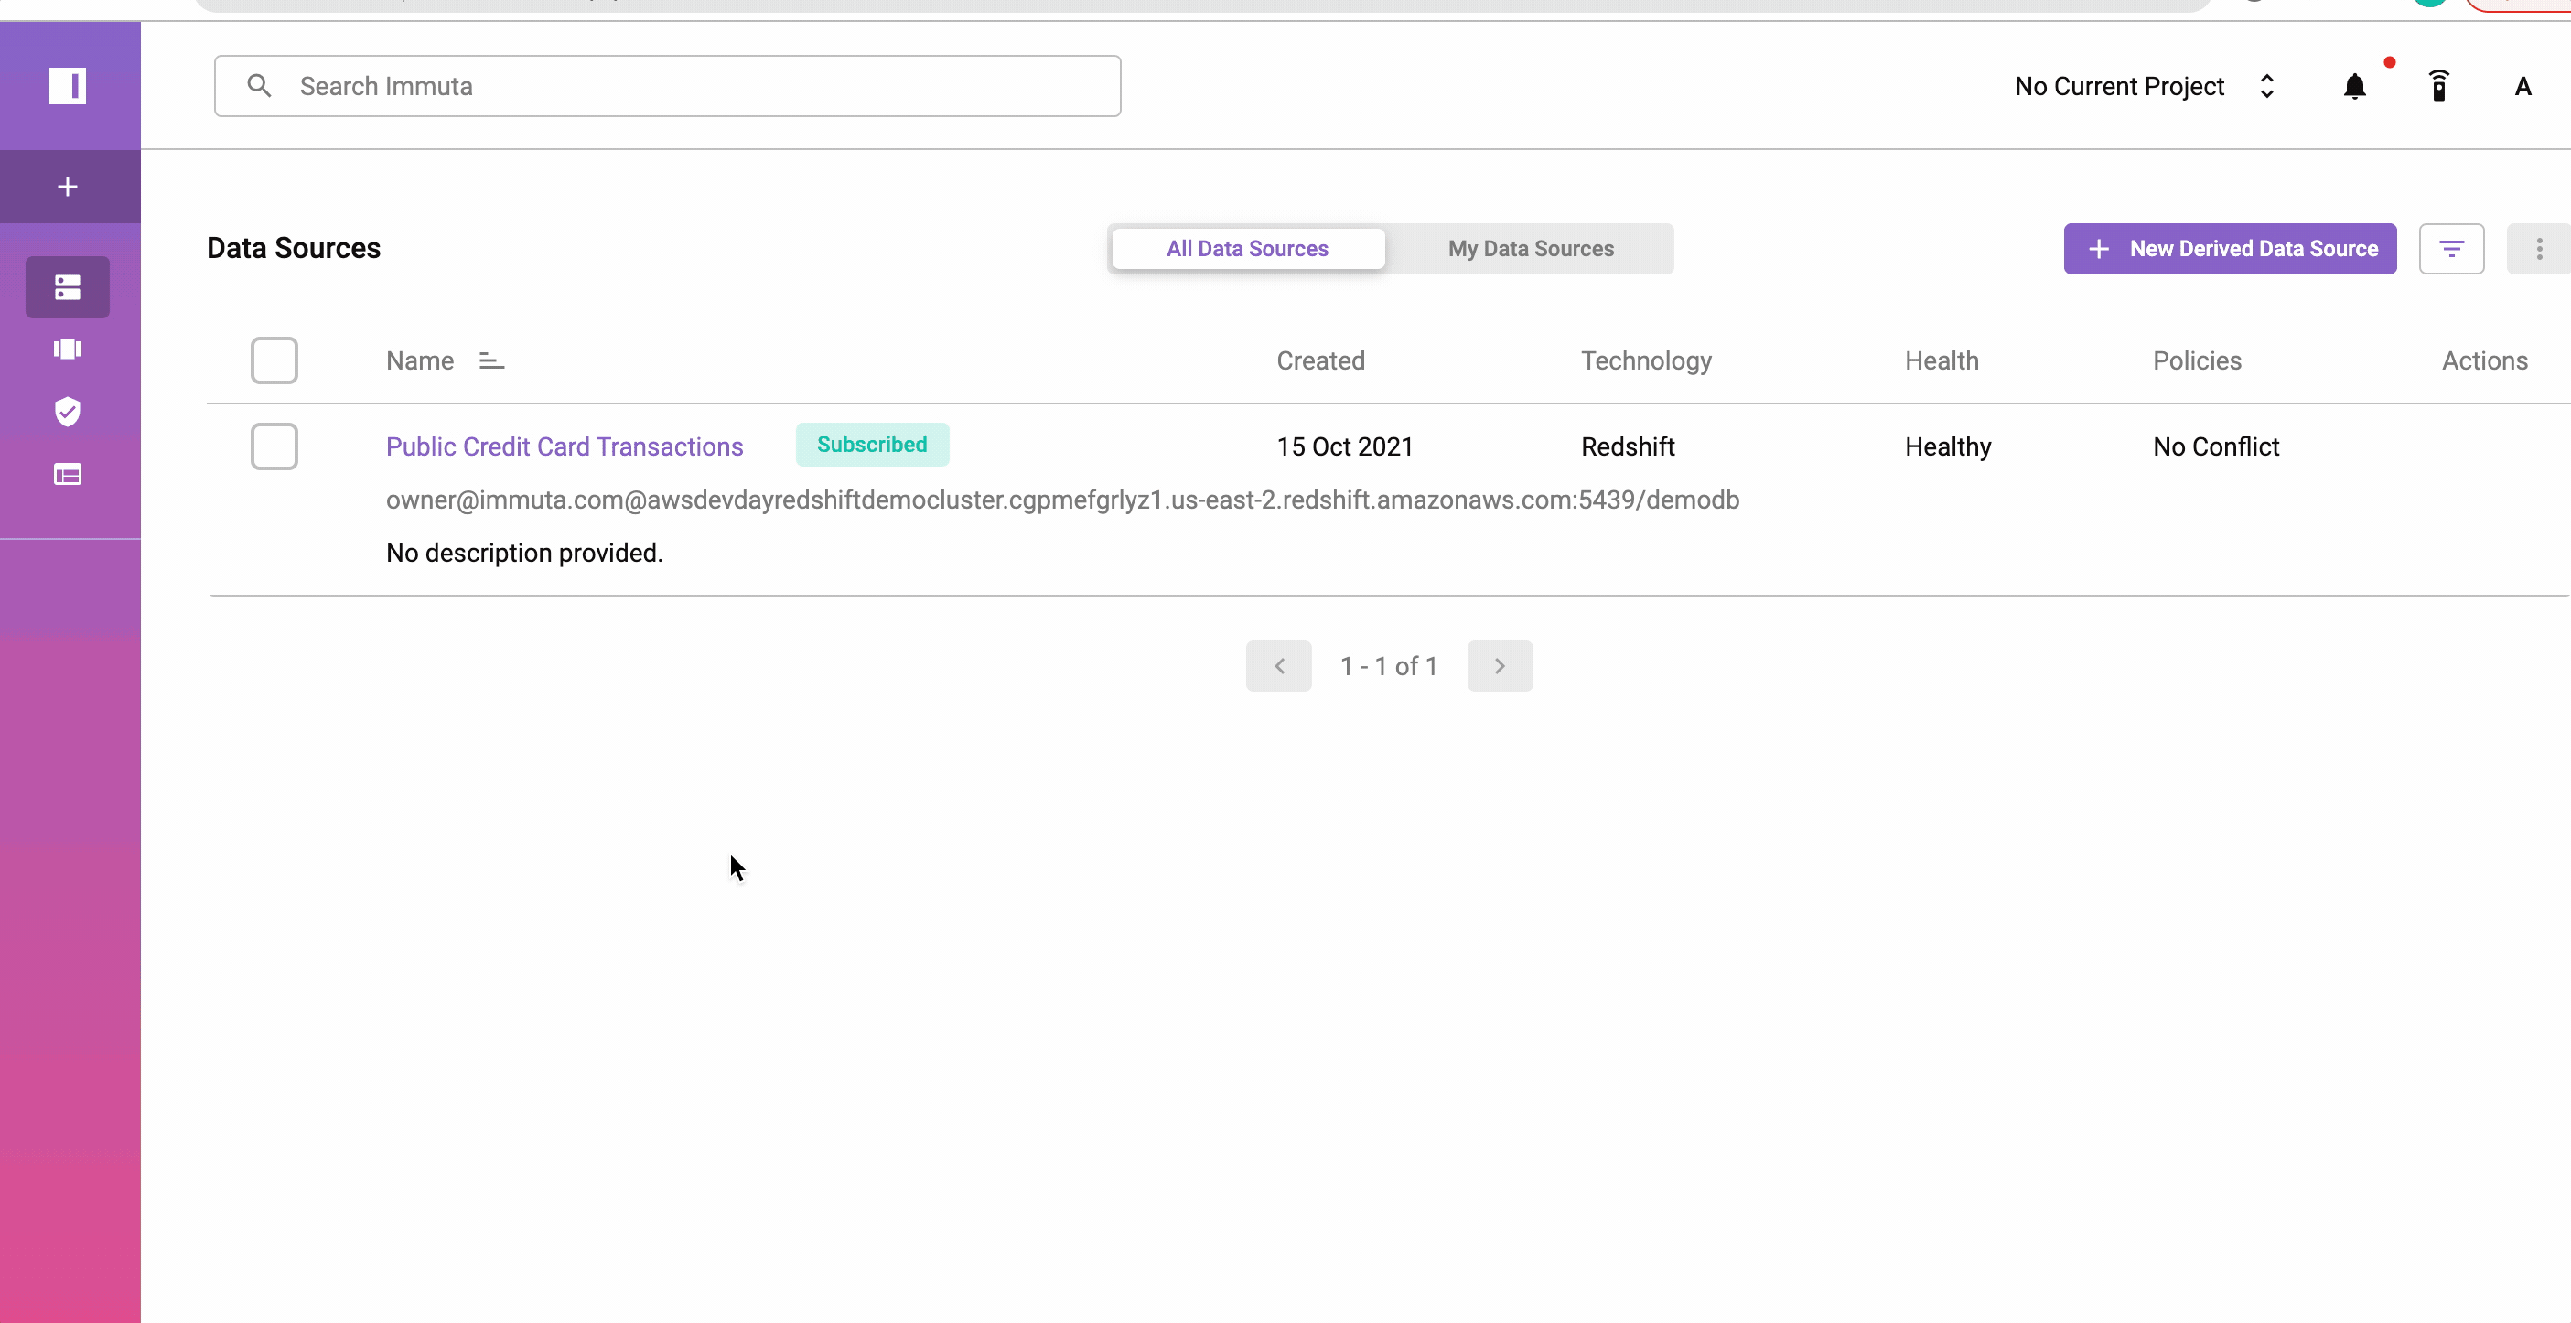Click the search magnifier icon

[x=260, y=86]
